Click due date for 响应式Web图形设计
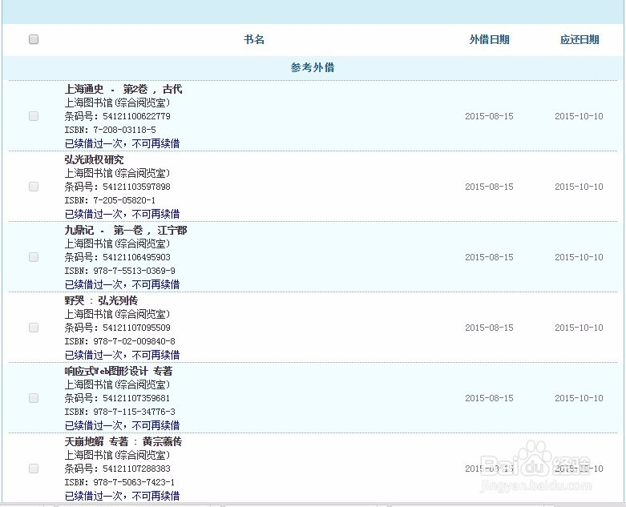The width and height of the screenshot is (626, 507). [x=579, y=398]
